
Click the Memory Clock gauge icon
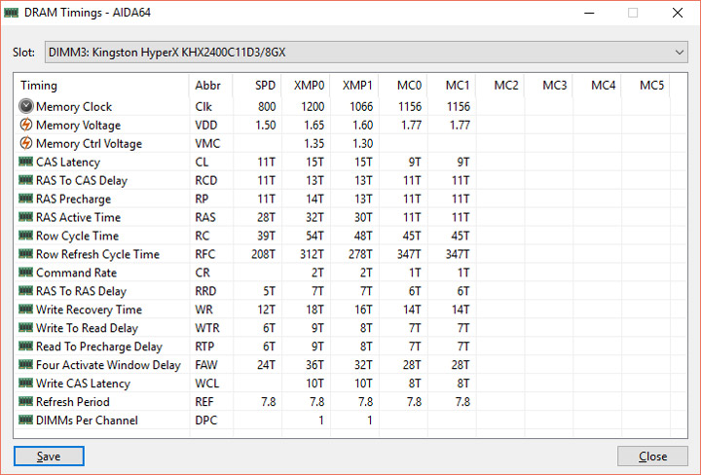point(25,107)
